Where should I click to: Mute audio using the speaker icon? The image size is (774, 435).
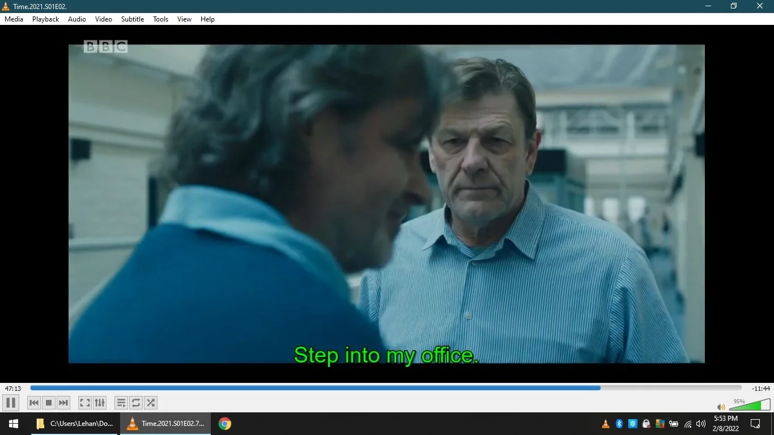(721, 407)
